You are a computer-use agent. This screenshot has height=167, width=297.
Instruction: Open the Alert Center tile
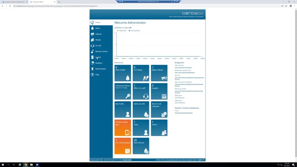click(x=123, y=73)
